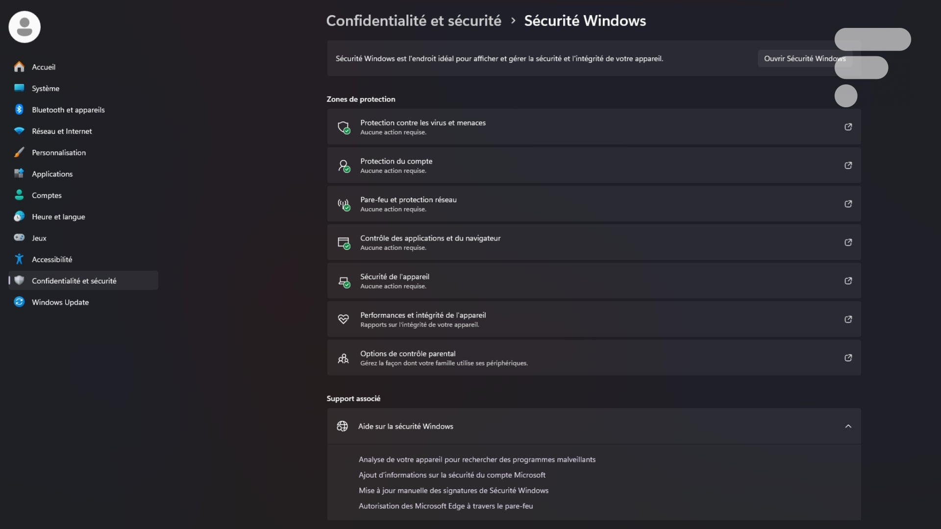Open the "Contrôle des applications et du navigateur" icon

coord(344,242)
